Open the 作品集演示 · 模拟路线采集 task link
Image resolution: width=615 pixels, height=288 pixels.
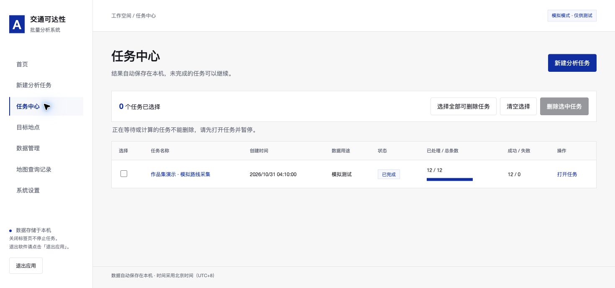click(x=180, y=174)
